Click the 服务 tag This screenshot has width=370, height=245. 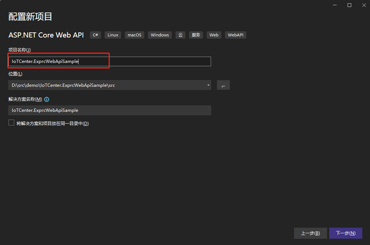(196, 35)
